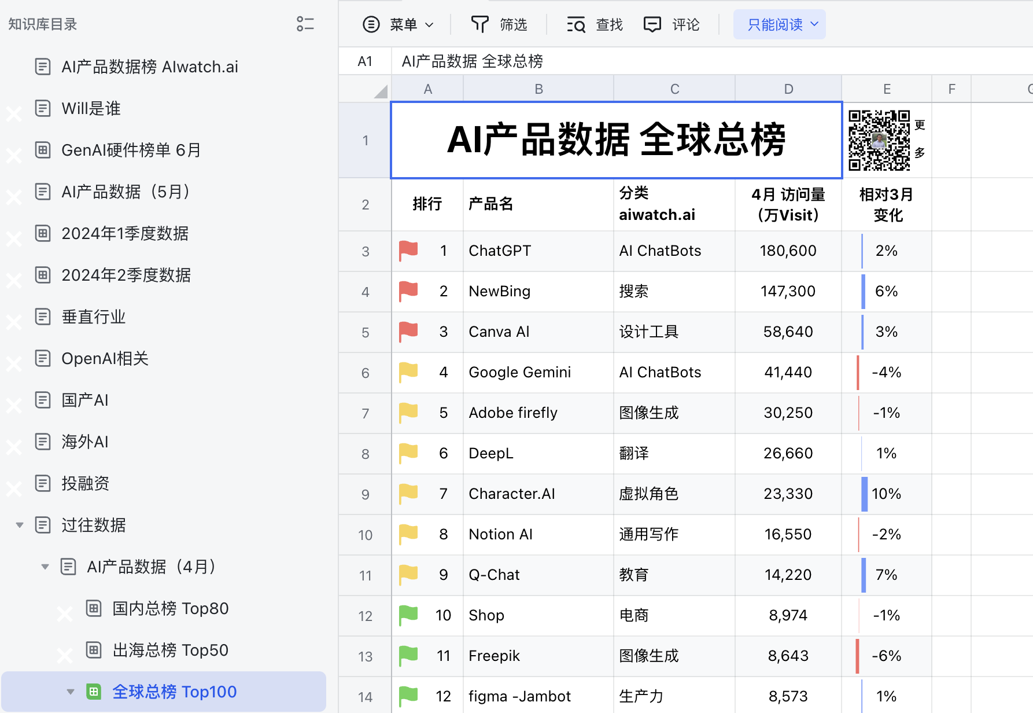Click the Character.AI 10% change bar cell
Screen dimensions: 1033x713
point(887,494)
